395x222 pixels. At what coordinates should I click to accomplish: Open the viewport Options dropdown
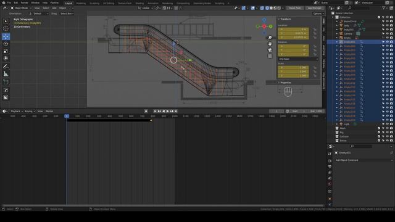tap(318, 14)
